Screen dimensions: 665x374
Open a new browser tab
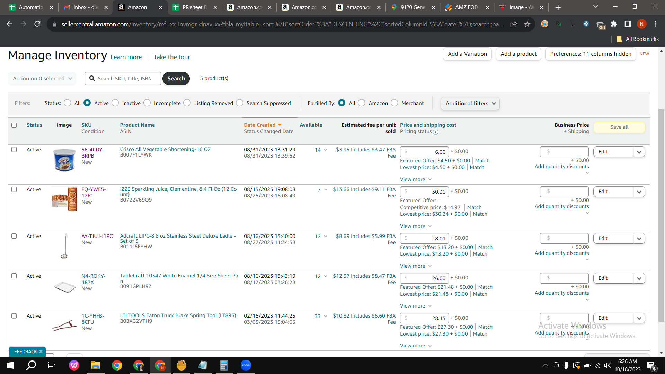pyautogui.click(x=558, y=7)
